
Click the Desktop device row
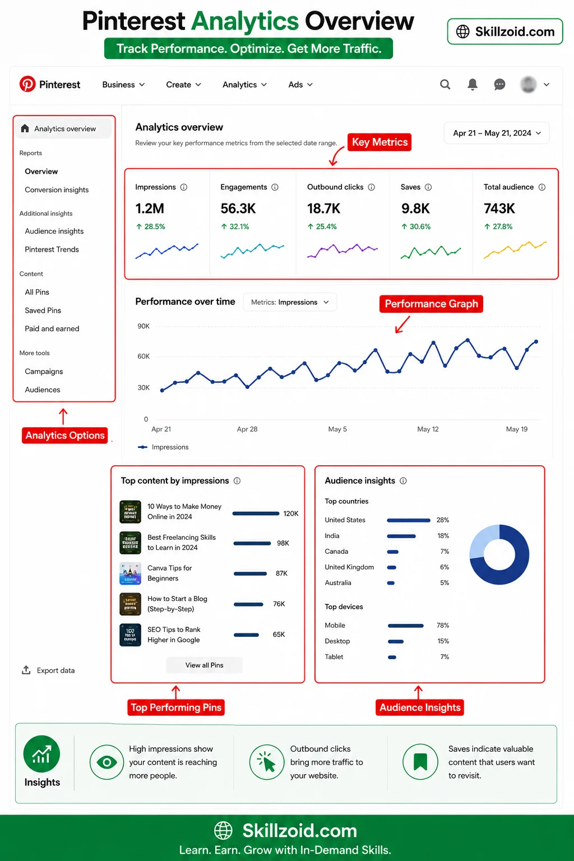point(387,641)
